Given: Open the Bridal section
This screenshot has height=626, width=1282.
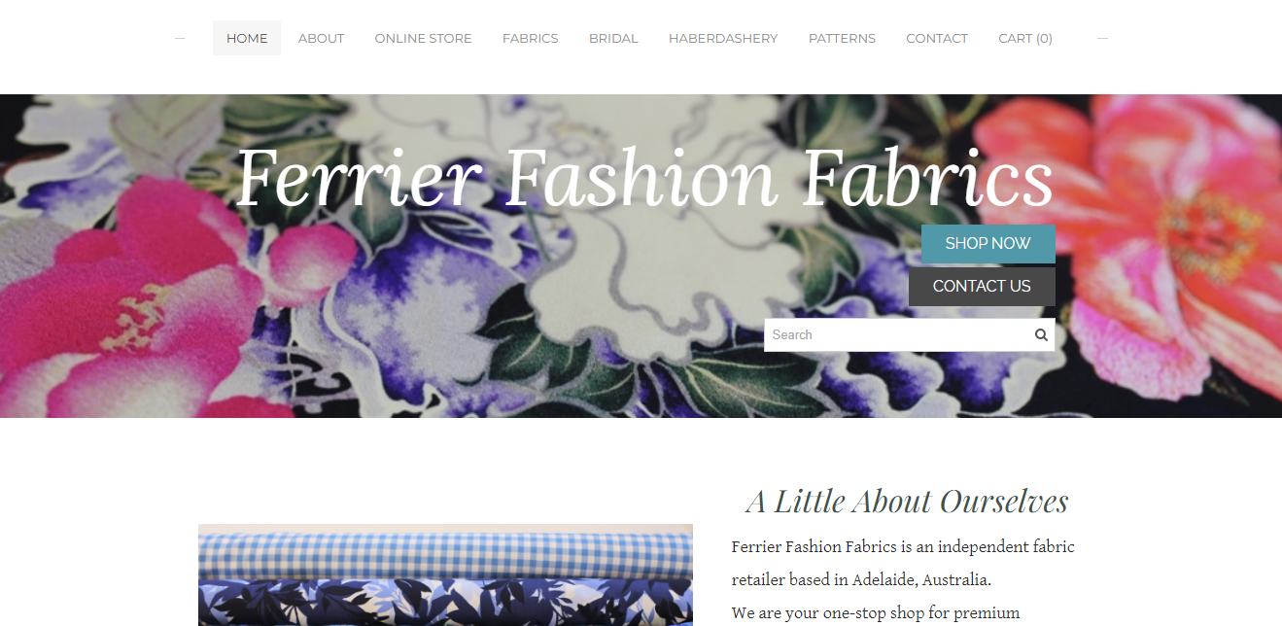Looking at the screenshot, I should [613, 38].
